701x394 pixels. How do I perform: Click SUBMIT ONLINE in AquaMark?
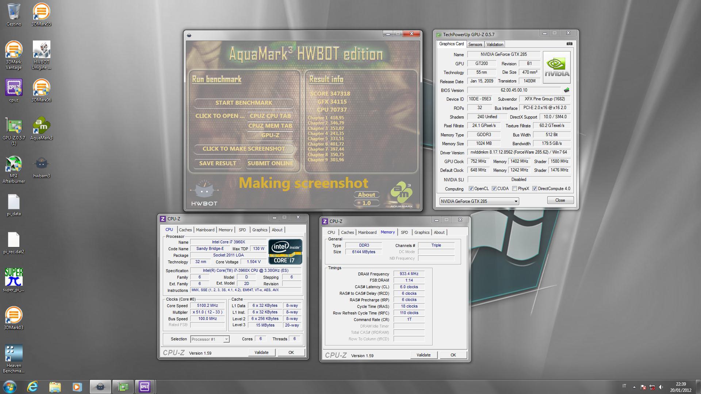click(x=270, y=163)
